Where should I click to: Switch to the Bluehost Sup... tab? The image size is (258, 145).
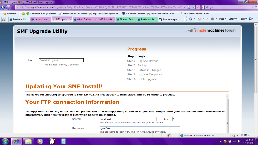click(126, 19)
